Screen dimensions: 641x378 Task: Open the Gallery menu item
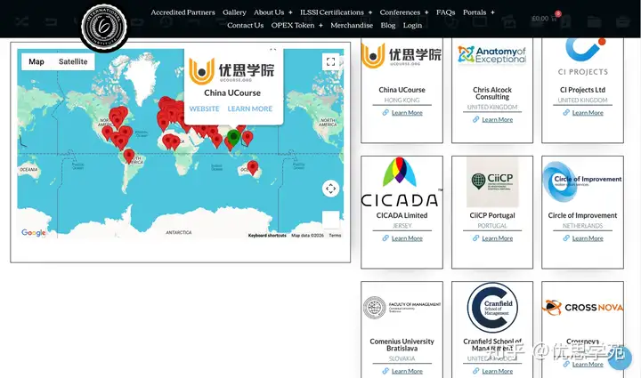point(234,12)
